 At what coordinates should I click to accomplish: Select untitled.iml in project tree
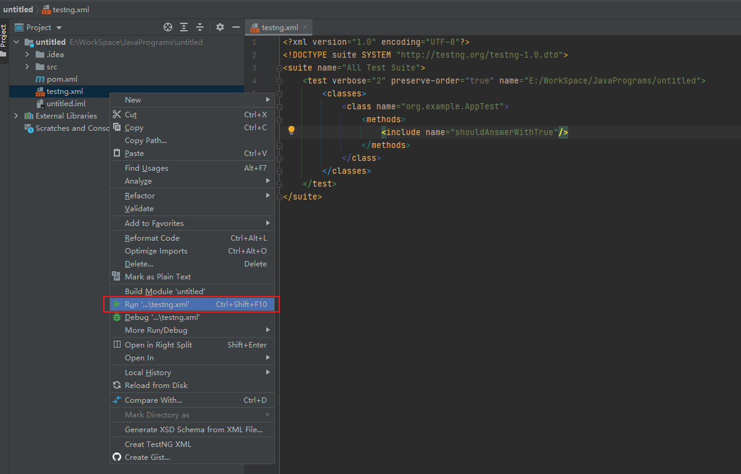pos(66,104)
